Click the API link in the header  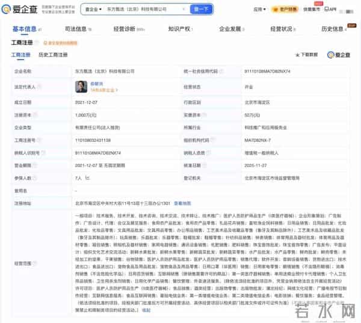pos(330,9)
